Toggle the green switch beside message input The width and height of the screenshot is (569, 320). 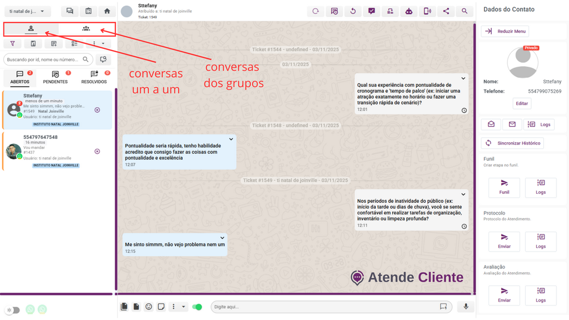pos(197,307)
